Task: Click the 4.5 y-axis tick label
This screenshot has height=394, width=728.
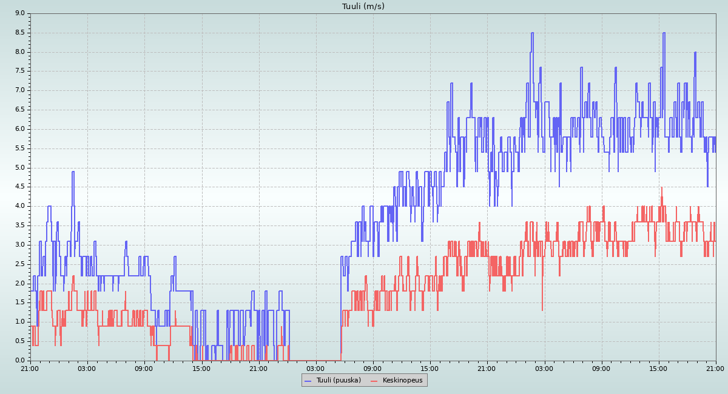Action: click(20, 187)
